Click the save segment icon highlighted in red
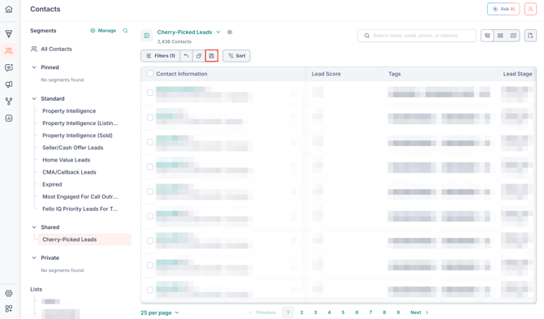Viewport: 544px width, 319px height. click(x=211, y=56)
